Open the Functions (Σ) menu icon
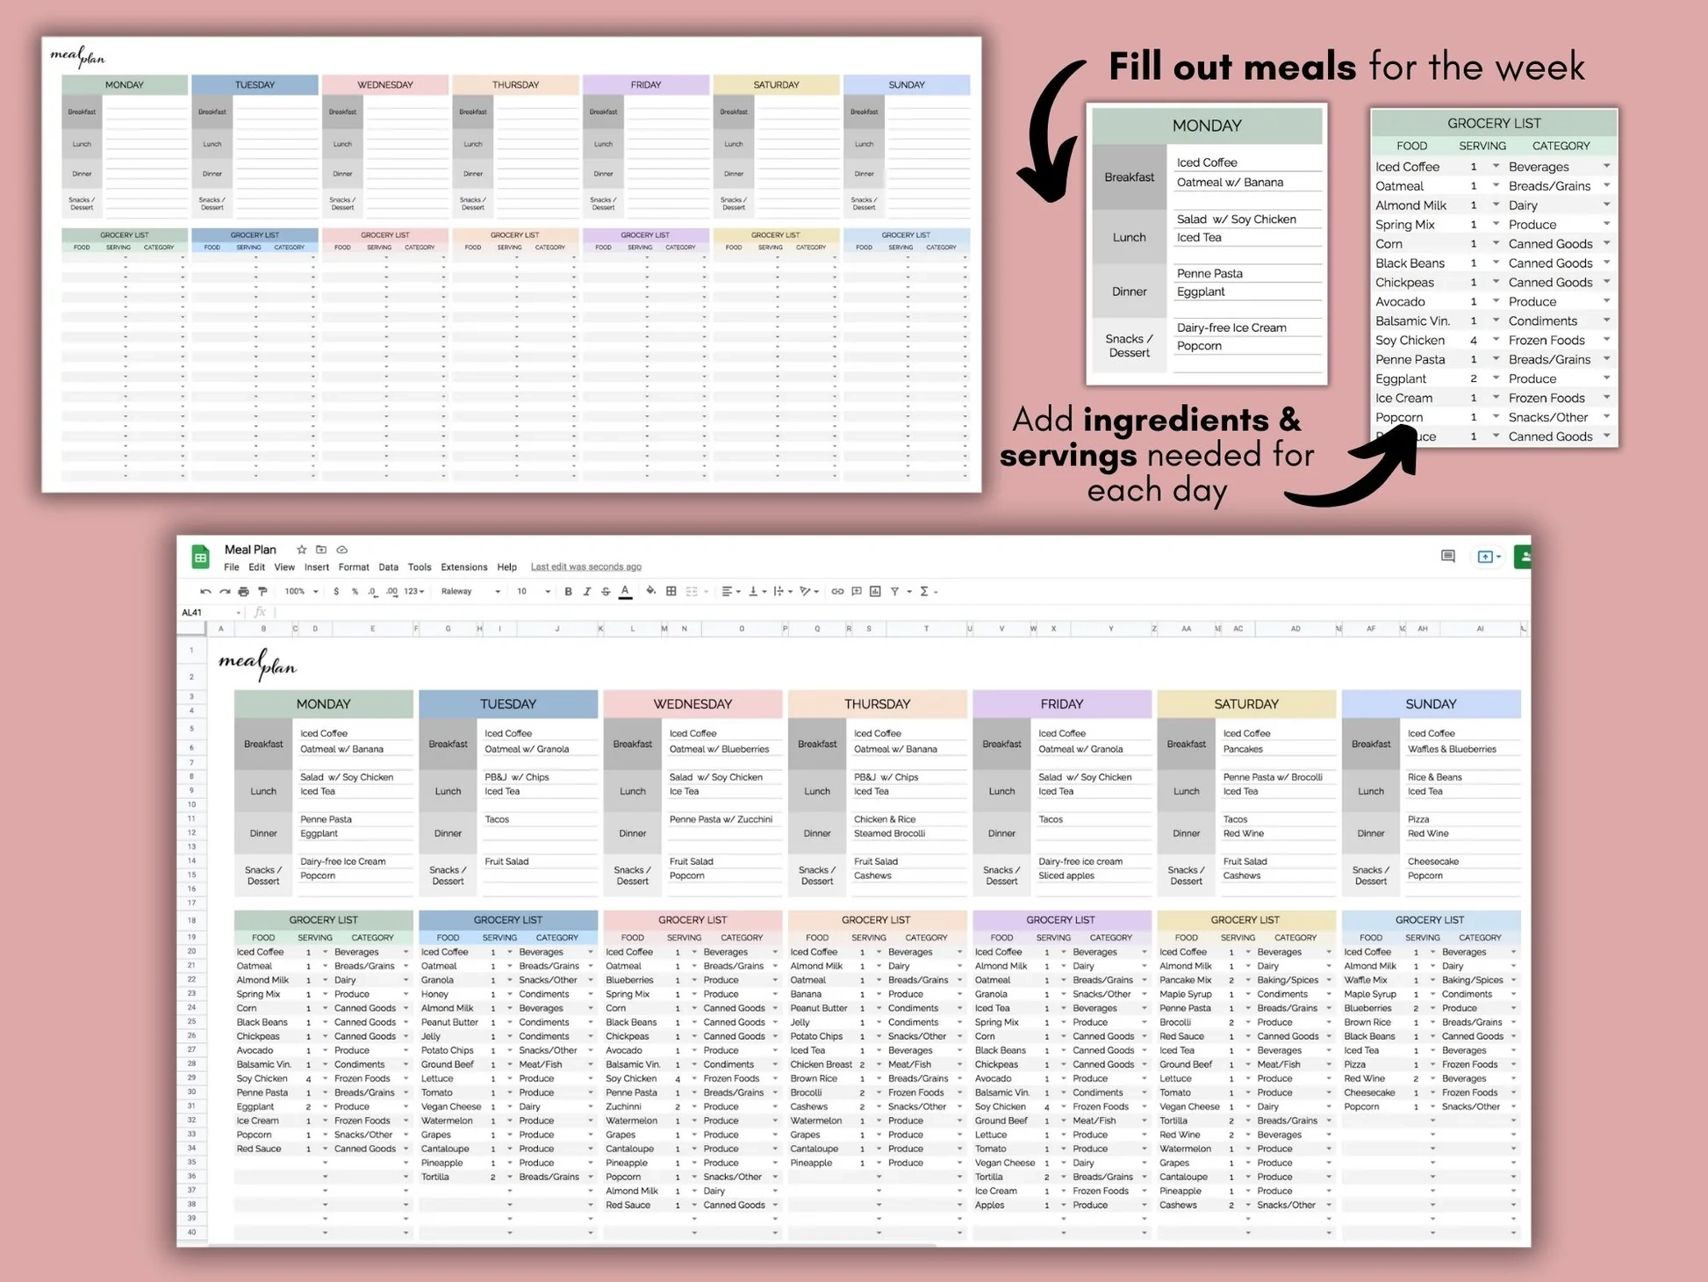 click(922, 592)
